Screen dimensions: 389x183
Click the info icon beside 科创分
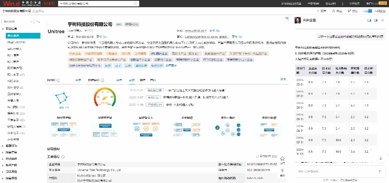pyautogui.click(x=58, y=80)
